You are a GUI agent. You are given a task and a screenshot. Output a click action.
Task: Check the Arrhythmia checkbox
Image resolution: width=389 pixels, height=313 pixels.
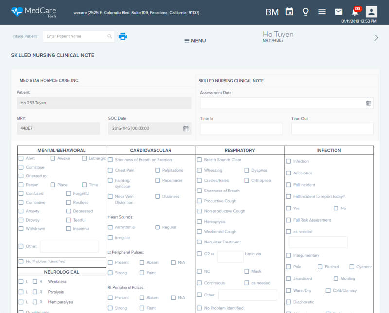(x=110, y=227)
